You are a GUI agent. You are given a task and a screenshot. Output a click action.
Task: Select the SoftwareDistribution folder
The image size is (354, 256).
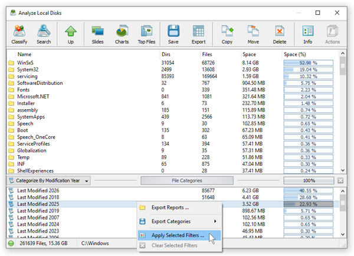coord(173,83)
